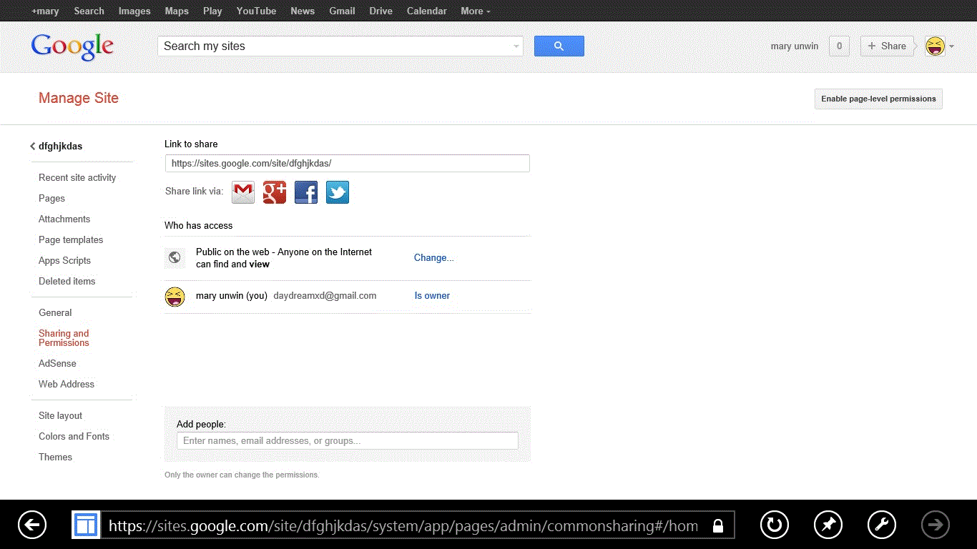Viewport: 977px width, 549px height.
Task: Open Search in the top bar
Action: pos(89,11)
